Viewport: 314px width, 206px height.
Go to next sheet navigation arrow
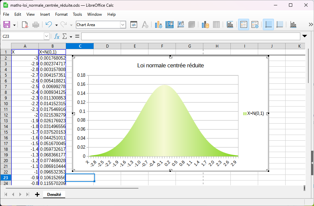click(20, 194)
